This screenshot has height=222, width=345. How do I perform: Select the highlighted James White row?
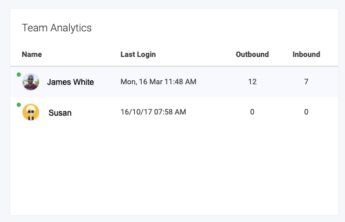(x=174, y=82)
